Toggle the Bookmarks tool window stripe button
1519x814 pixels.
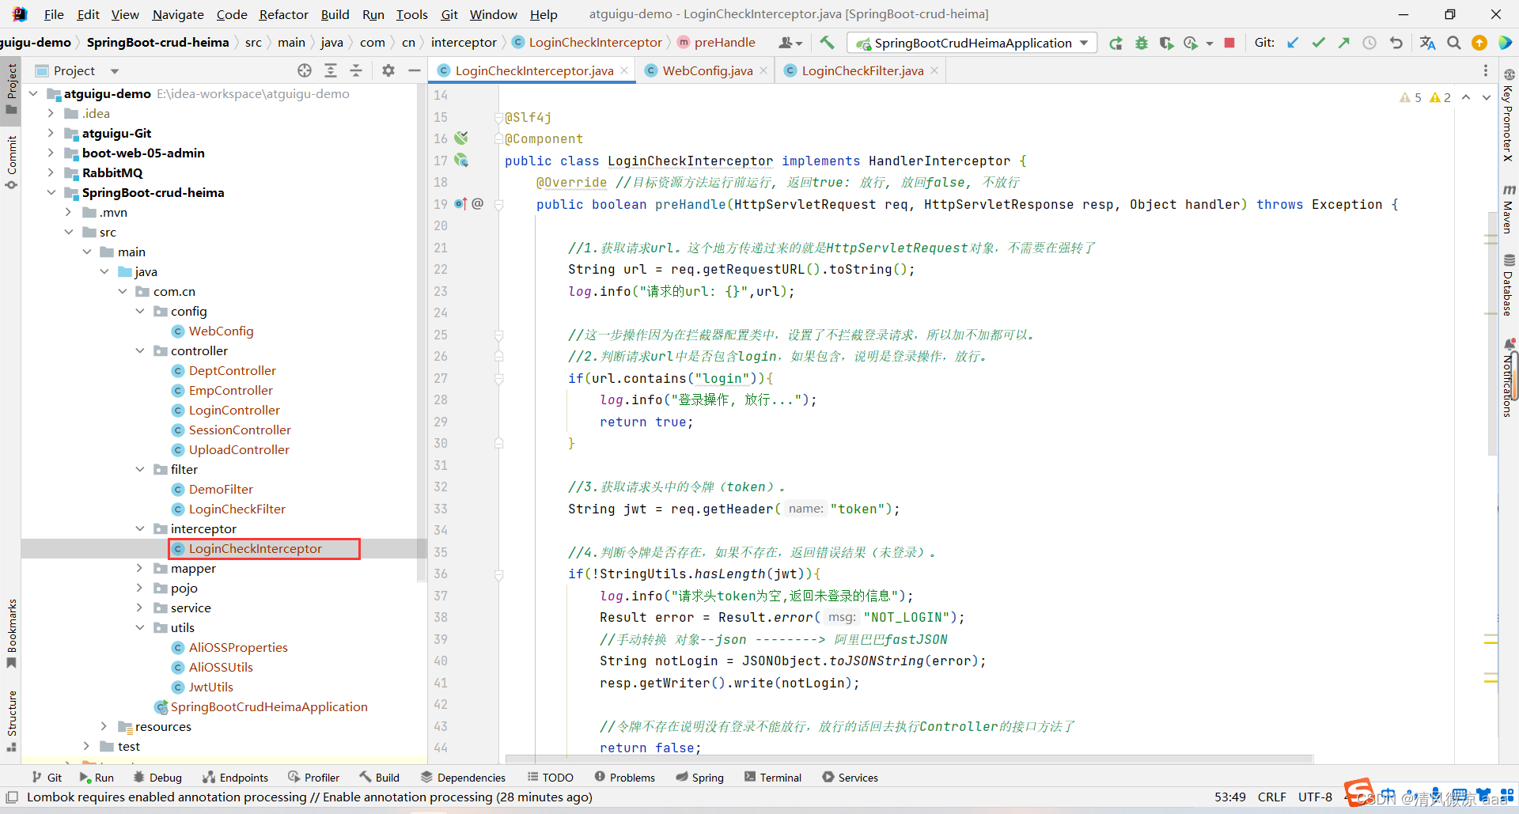[11, 633]
